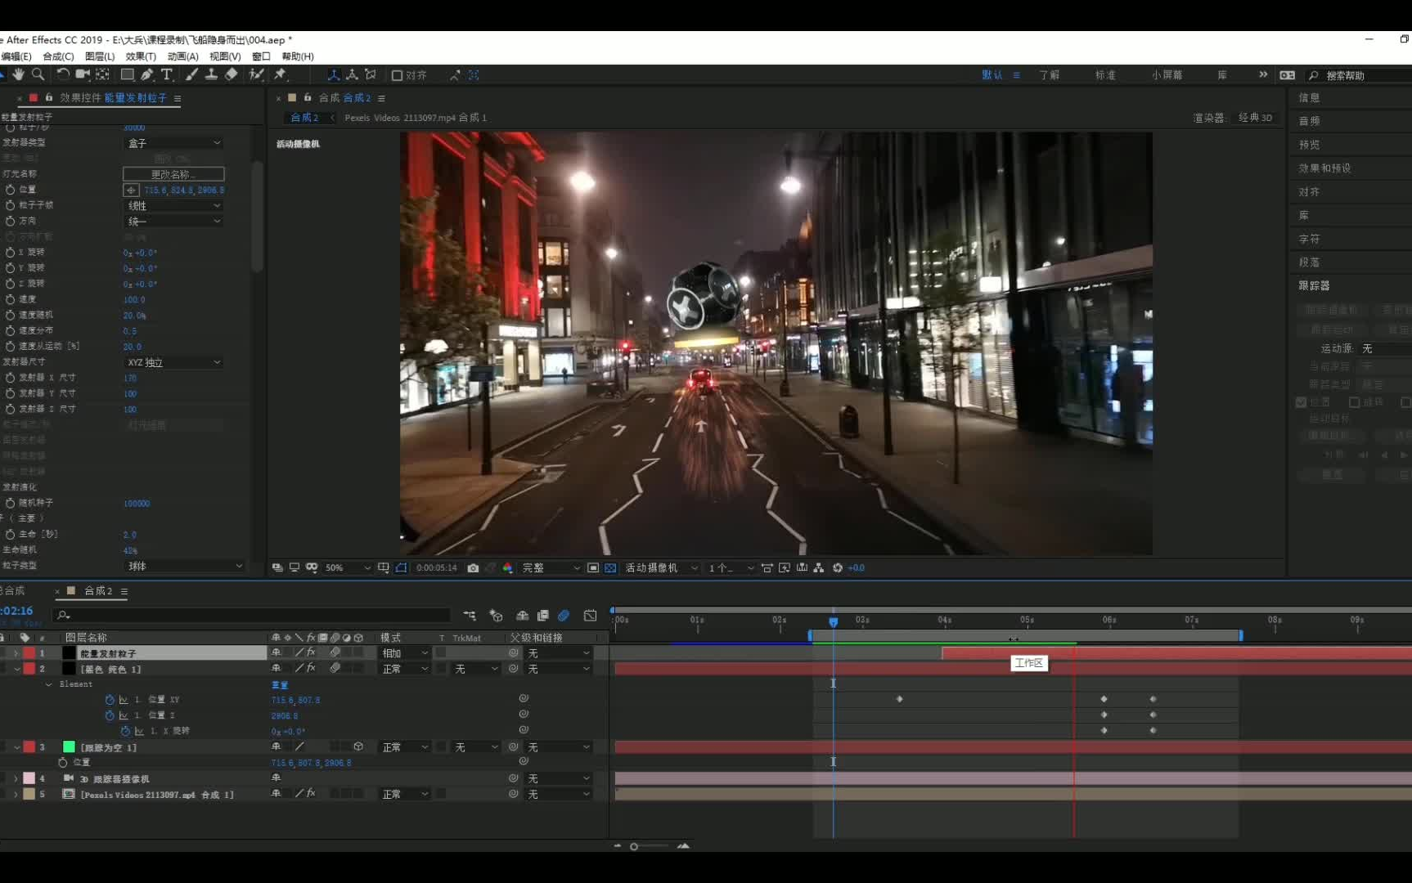
Task: Toggle stopwatch for 位置 under 跟踪为空 1
Action: [x=63, y=762]
